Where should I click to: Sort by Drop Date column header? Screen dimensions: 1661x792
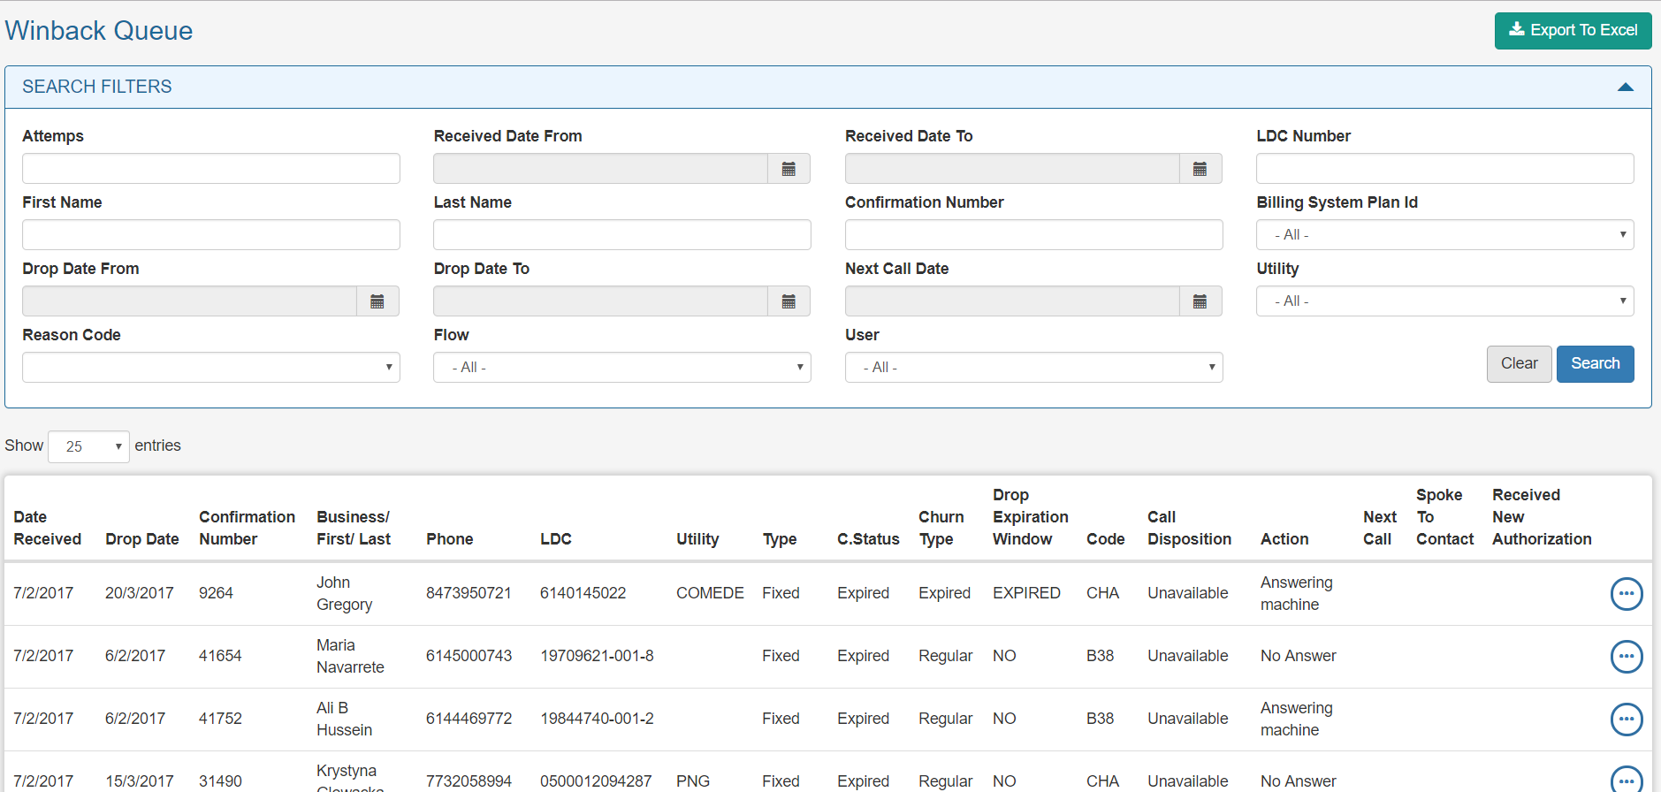(141, 539)
